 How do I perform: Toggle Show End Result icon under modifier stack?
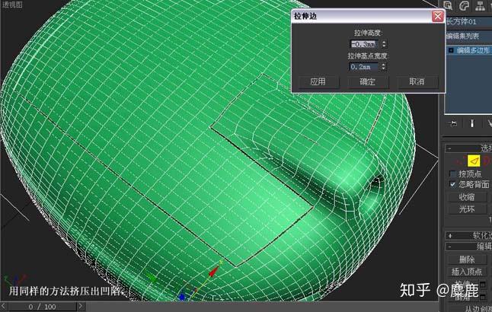click(x=472, y=123)
